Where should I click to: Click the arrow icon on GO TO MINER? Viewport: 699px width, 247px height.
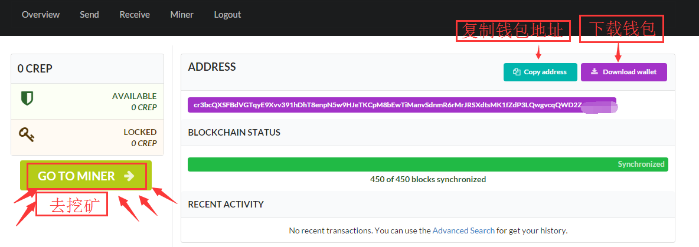129,176
